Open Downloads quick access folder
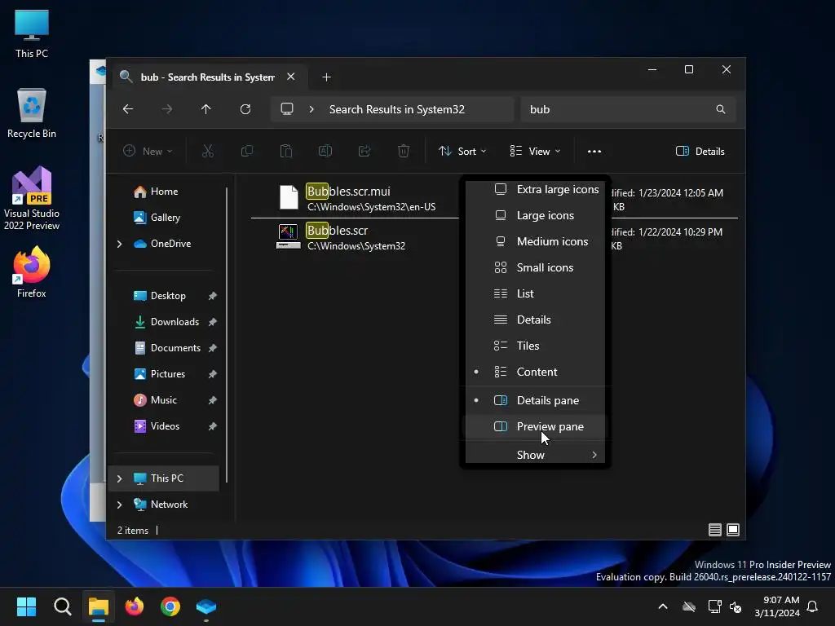835x626 pixels. (x=164, y=321)
